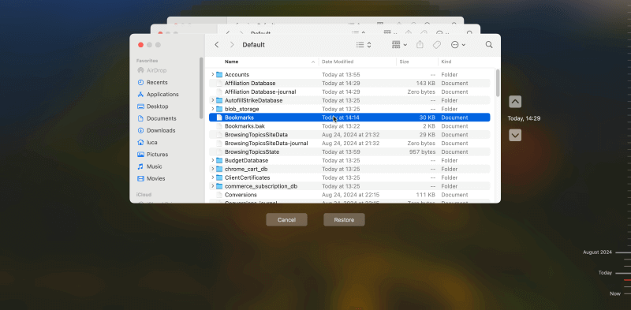Image resolution: width=631 pixels, height=310 pixels.
Task: Open Applications in the sidebar
Action: 158,95
